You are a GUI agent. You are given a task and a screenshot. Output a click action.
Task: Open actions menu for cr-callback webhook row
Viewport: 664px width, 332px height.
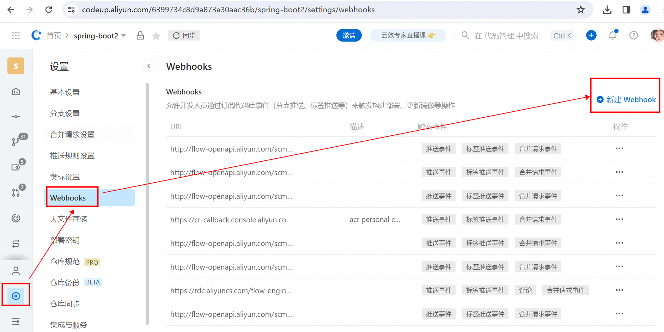tap(619, 219)
